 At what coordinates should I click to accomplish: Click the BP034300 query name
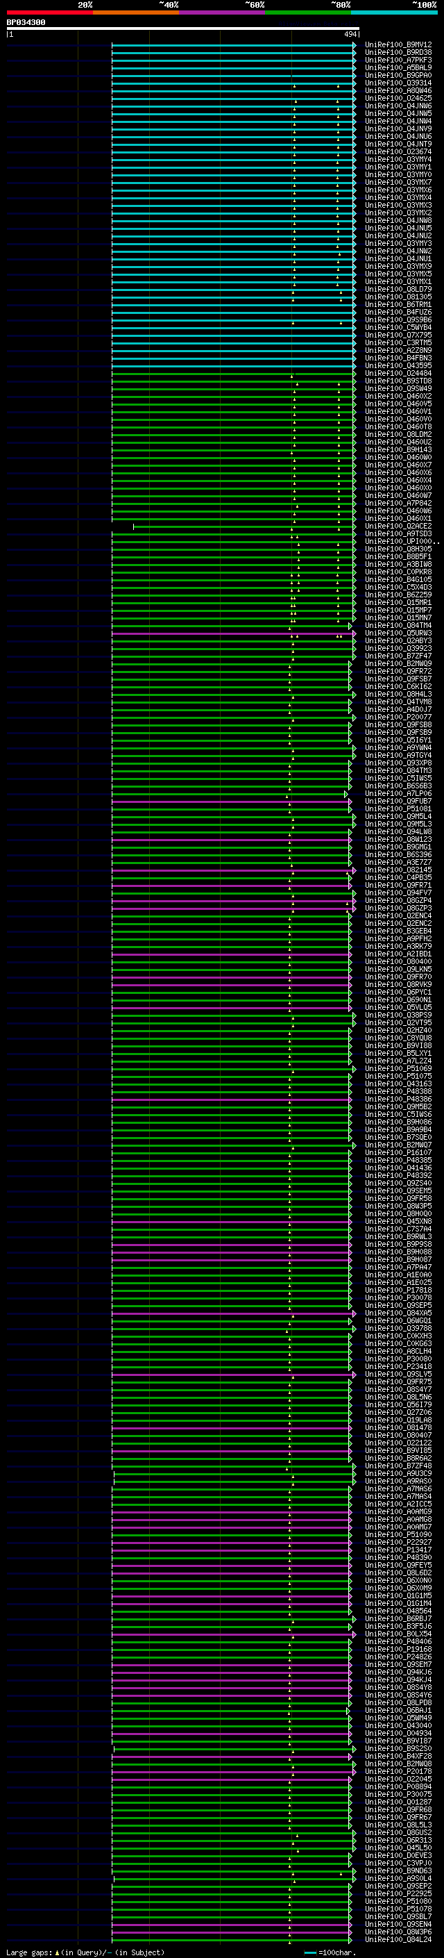tap(26, 22)
